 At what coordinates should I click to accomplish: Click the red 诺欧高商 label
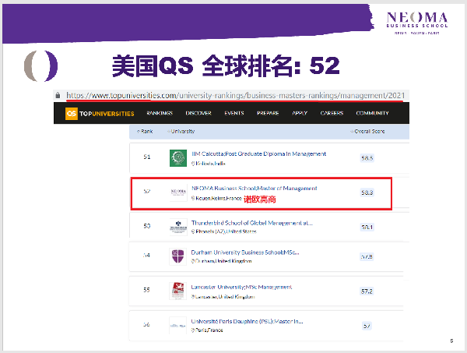pos(260,199)
